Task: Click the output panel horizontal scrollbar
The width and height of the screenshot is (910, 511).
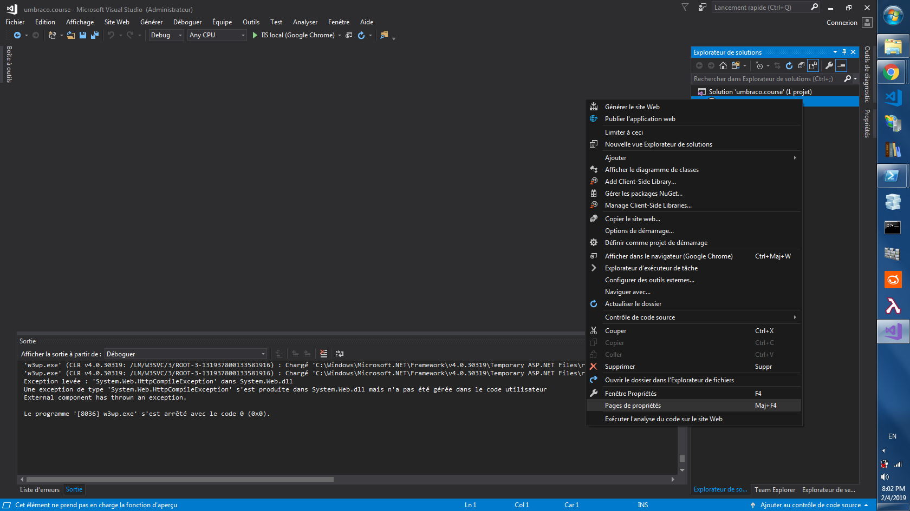Action: tap(180, 479)
